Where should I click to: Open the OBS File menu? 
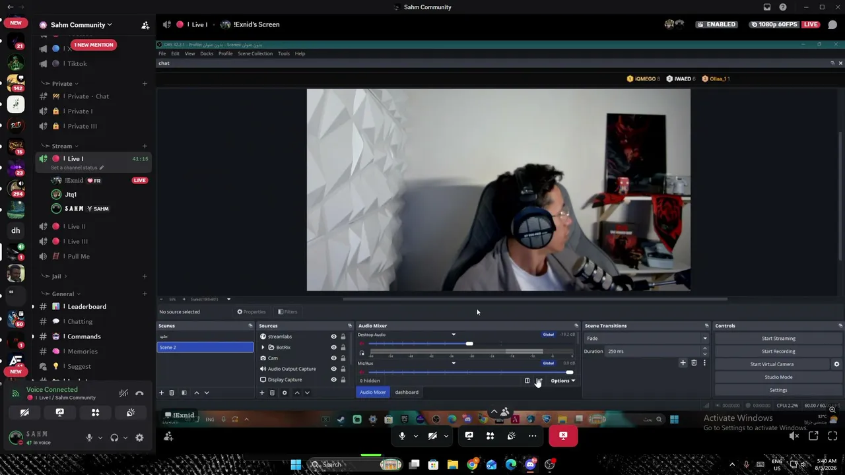tap(162, 53)
